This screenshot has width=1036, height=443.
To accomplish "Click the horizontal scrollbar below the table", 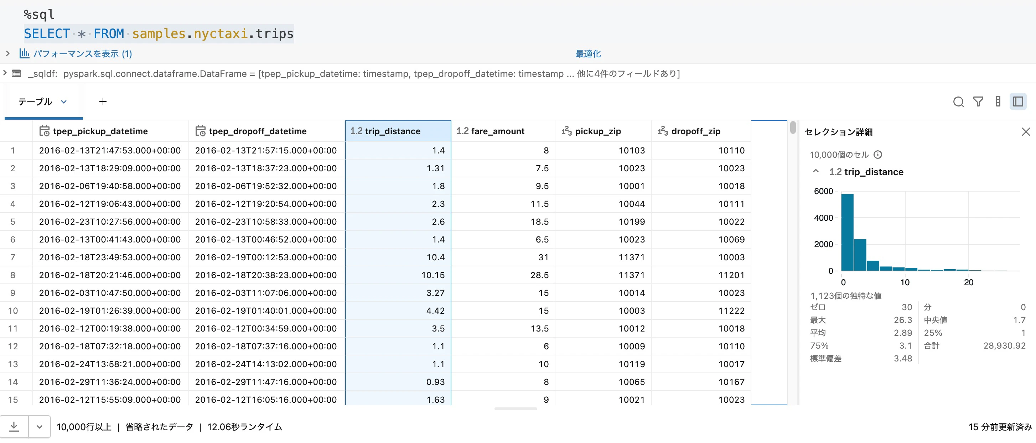I will click(x=516, y=409).
